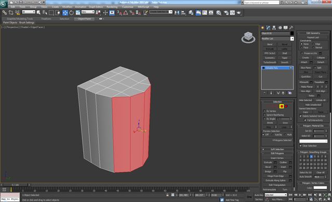The image size is (332, 202).
Task: Click the Rectangular Selection Region icon
Action: click(x=51, y=12)
